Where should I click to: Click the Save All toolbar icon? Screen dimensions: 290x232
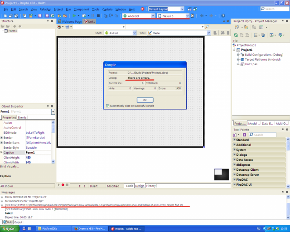pos(47,16)
